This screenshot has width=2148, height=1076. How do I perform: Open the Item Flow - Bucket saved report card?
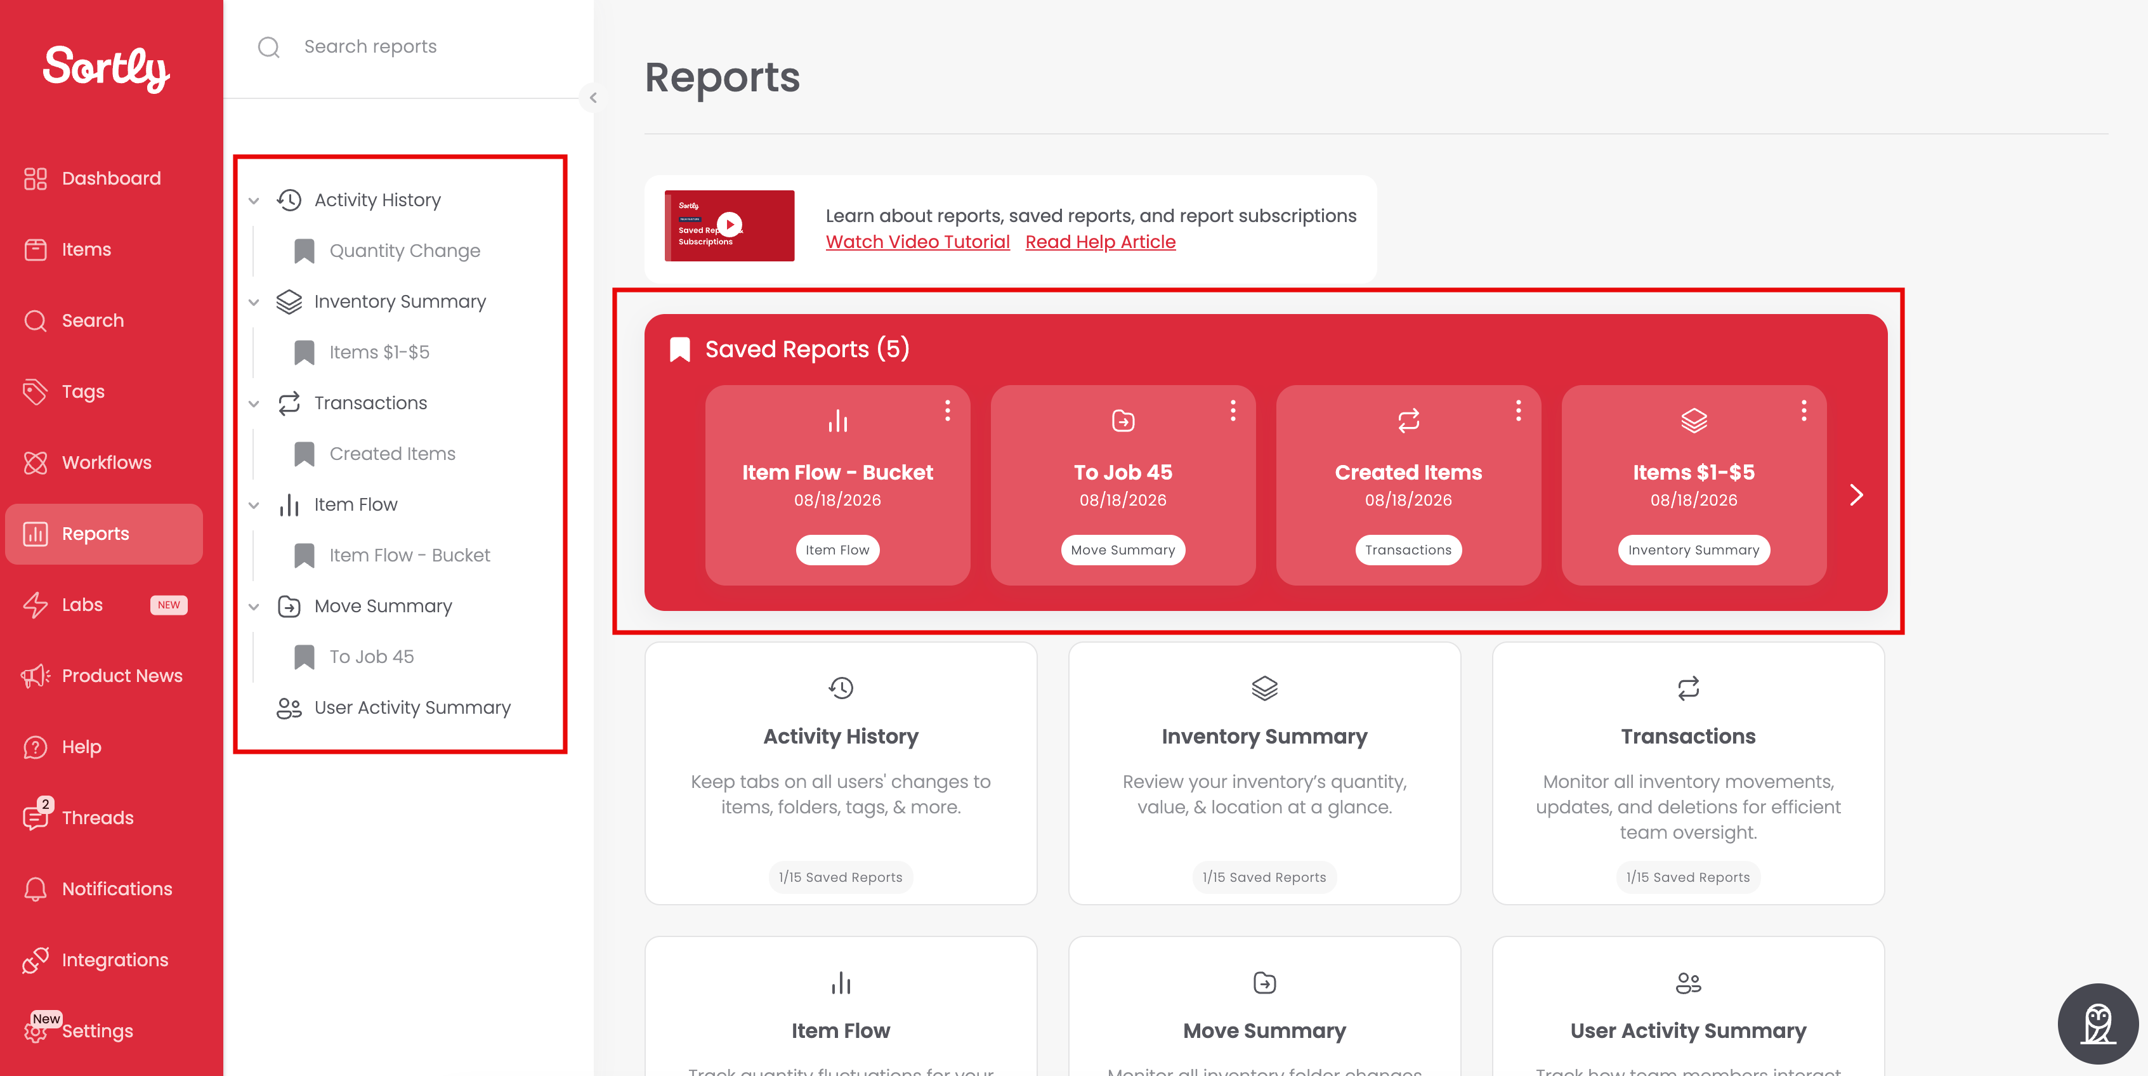(837, 485)
